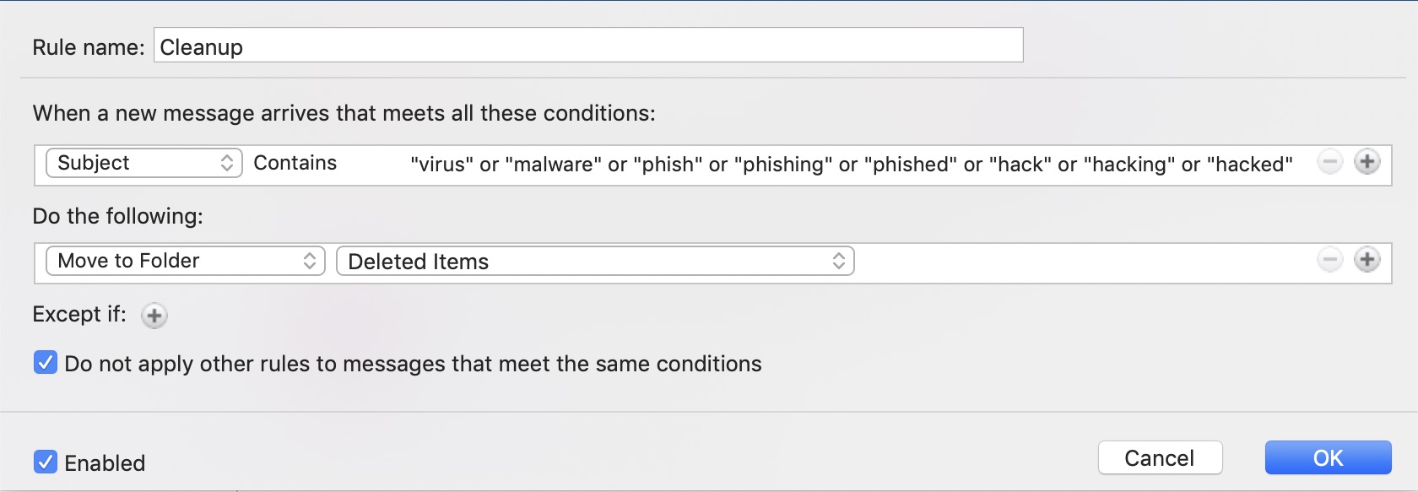Screen dimensions: 1418x492
Task: Remove the Subject condition with minus icon
Action: coord(1329,162)
